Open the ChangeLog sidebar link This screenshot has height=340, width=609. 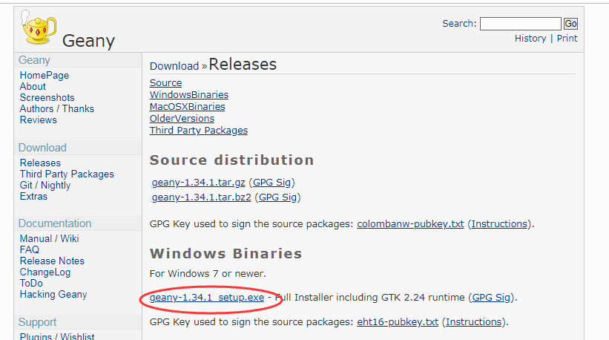tap(45, 272)
